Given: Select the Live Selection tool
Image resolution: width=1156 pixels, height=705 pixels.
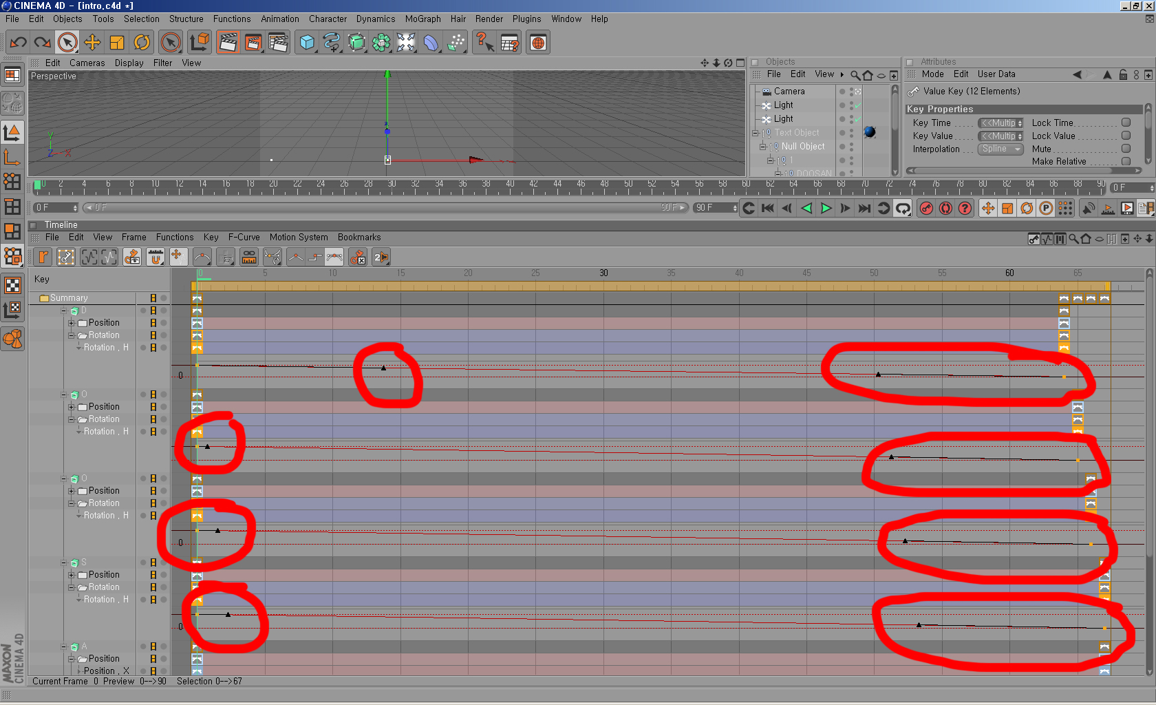Looking at the screenshot, I should tap(67, 43).
